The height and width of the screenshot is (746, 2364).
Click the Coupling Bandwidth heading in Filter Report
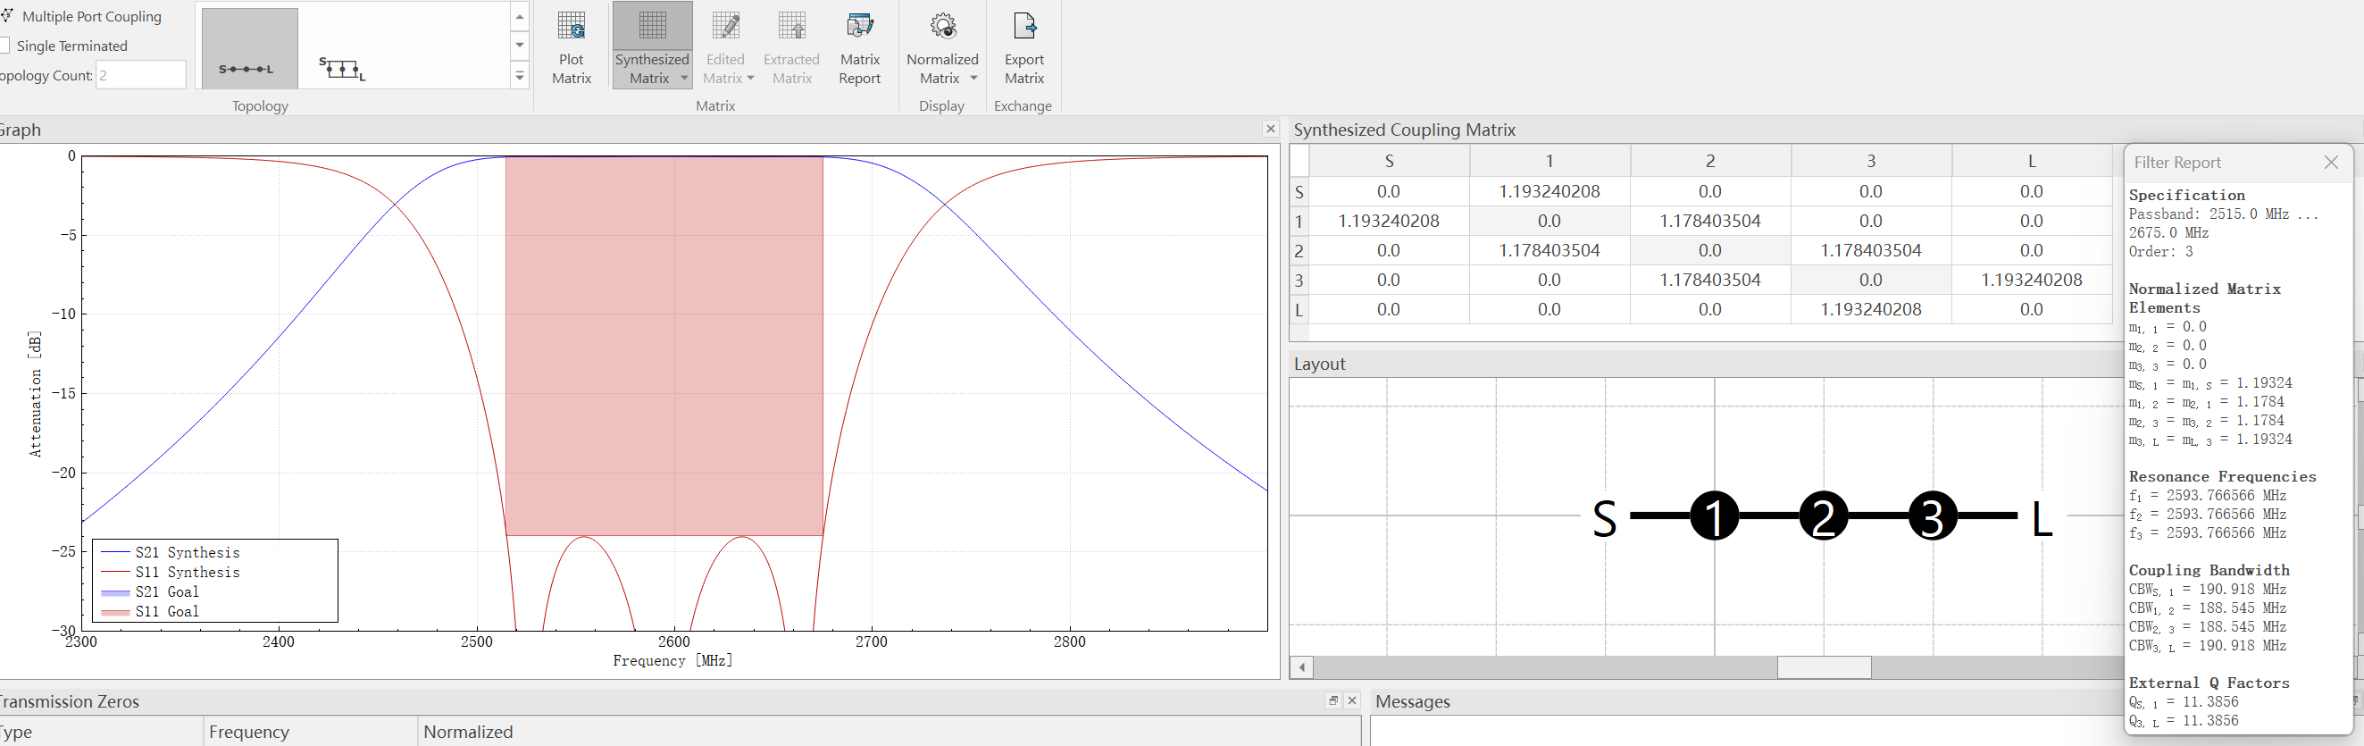point(2208,570)
